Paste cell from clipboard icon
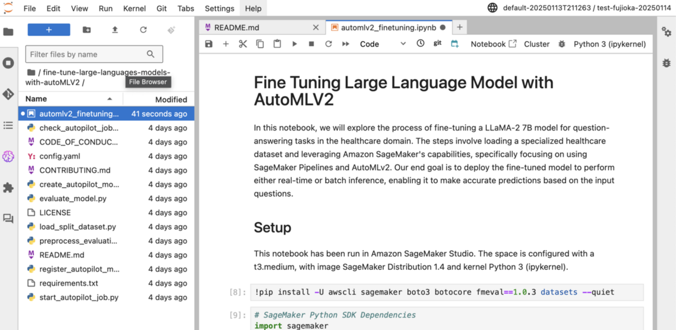This screenshot has width=676, height=330. point(277,44)
